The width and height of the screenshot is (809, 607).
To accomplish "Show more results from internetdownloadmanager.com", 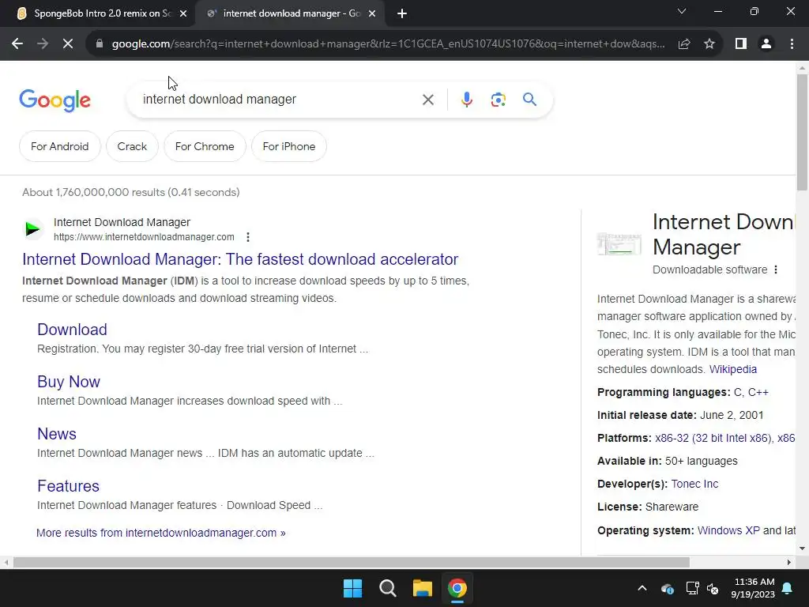I will pyautogui.click(x=161, y=533).
